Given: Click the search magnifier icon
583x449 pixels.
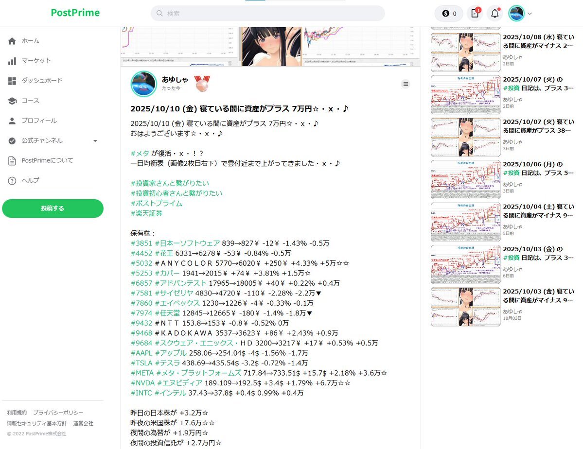Looking at the screenshot, I should click(159, 14).
